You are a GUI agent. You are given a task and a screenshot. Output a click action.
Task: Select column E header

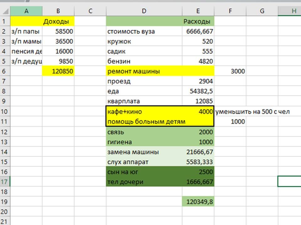point(198,11)
